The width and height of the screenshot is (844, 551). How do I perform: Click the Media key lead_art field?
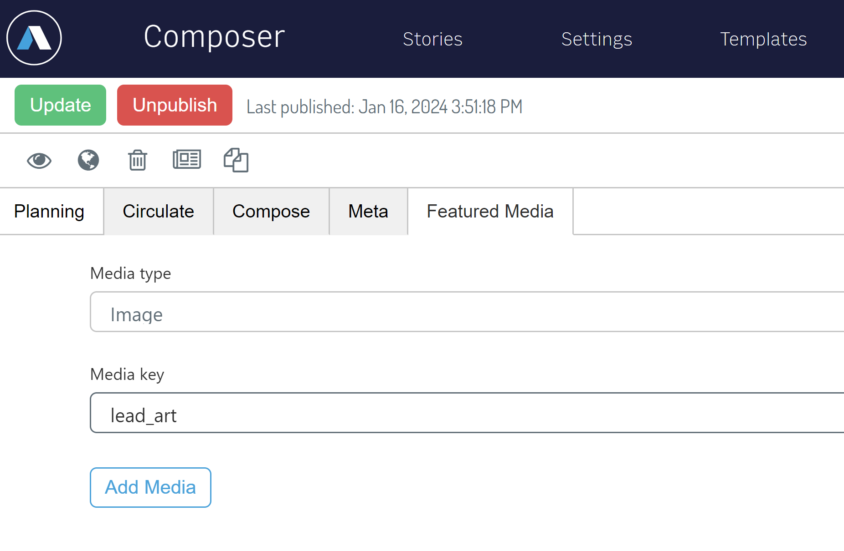click(x=467, y=413)
